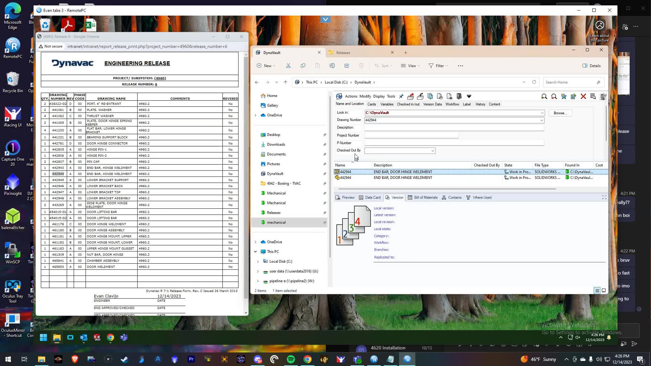Viewport: 651px width, 366px height.
Task: Click the pin icon in vault toolbar
Action: coord(401,96)
